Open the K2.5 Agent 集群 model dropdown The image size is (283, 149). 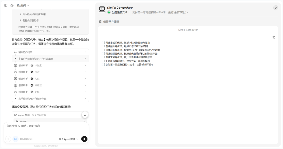pos(68,139)
